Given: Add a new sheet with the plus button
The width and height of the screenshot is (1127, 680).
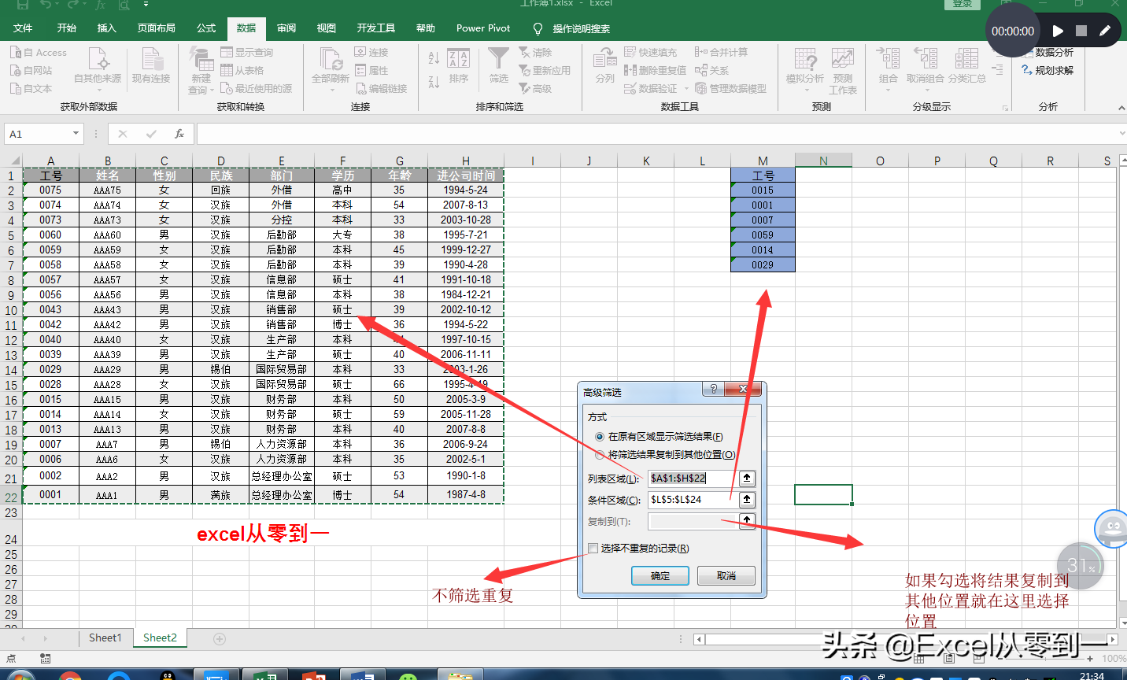Looking at the screenshot, I should pos(220,639).
